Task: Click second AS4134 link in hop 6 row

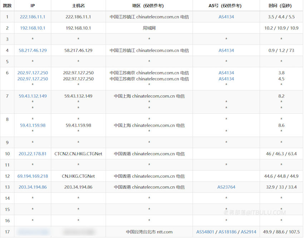Action: pos(226,79)
